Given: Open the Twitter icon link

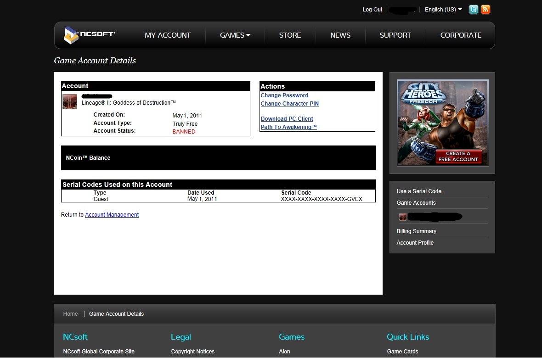Looking at the screenshot, I should point(473,10).
